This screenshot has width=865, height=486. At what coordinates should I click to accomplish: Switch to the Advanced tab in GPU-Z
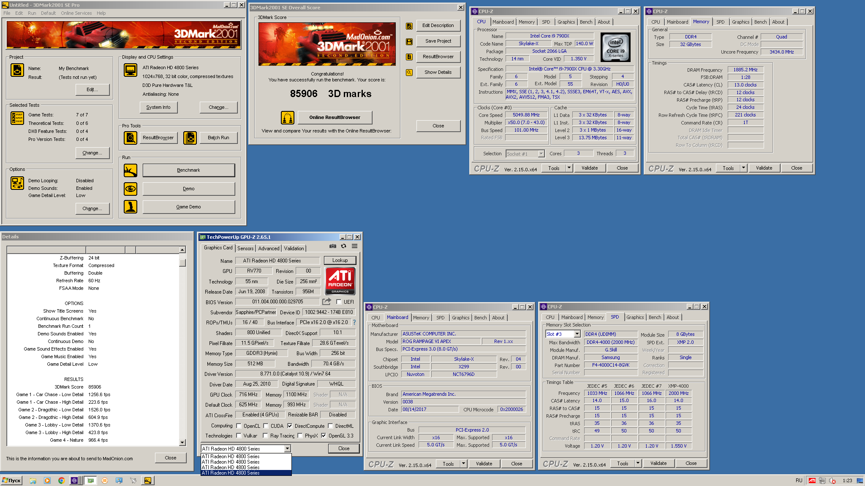(x=269, y=248)
